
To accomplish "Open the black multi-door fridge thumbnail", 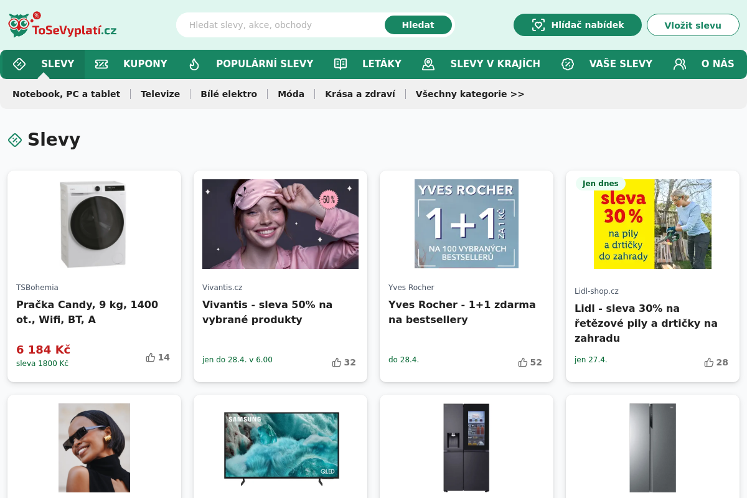I will [466, 448].
